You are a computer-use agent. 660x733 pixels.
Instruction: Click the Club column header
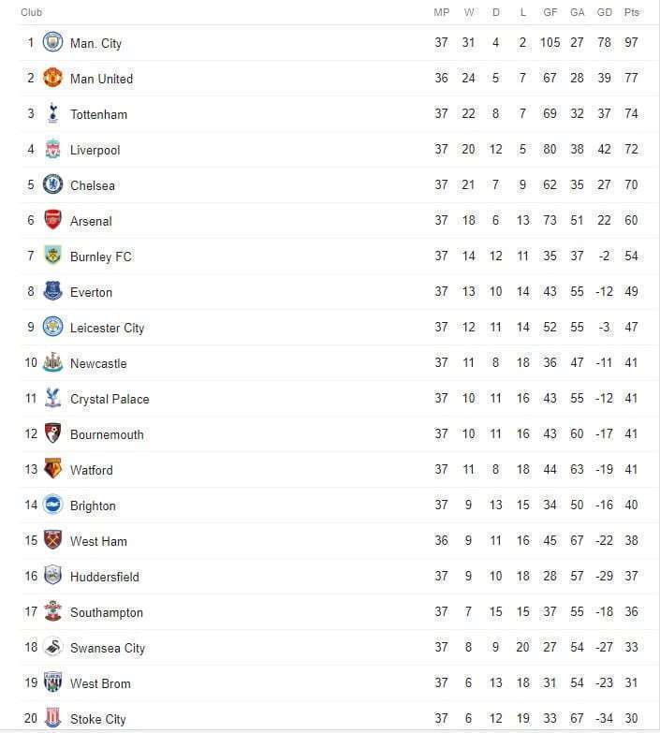click(x=31, y=12)
